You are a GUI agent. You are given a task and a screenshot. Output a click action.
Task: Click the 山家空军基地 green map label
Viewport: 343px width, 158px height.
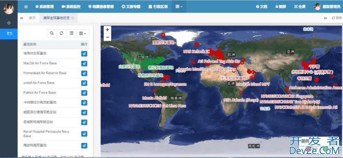point(129,67)
